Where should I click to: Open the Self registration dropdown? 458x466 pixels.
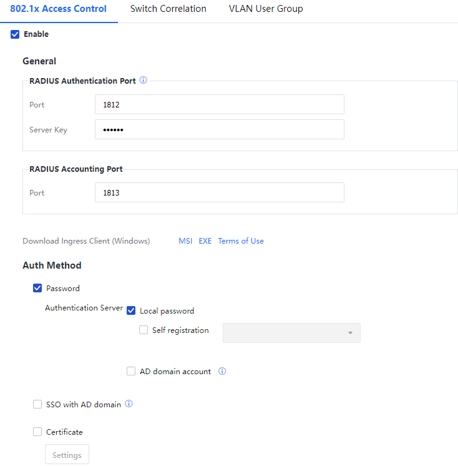pyautogui.click(x=291, y=333)
